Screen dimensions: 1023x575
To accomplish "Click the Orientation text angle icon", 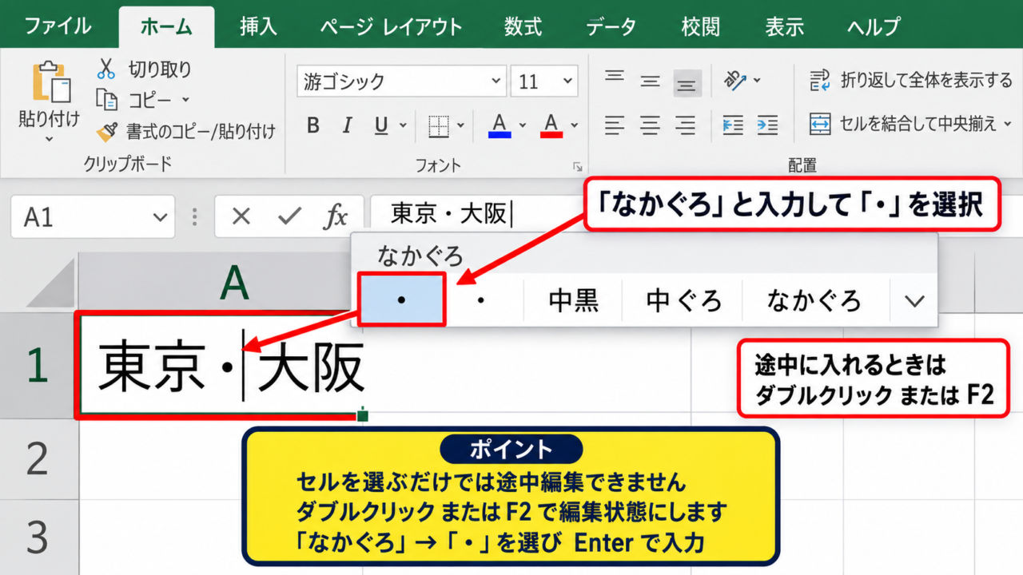I will pyautogui.click(x=736, y=81).
